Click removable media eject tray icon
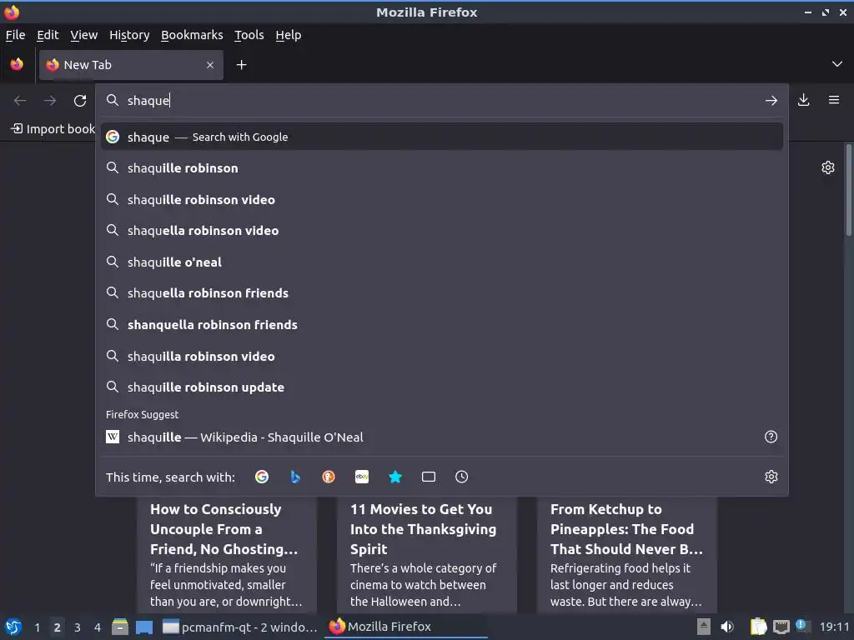 (x=704, y=627)
